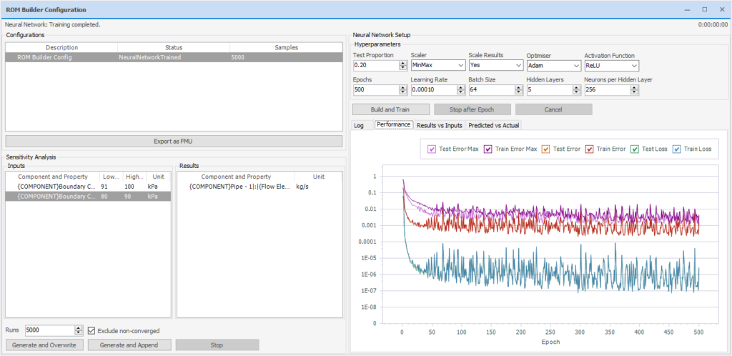Screen dimensions: 732x356
Task: Click the Samples column header
Action: click(286, 48)
